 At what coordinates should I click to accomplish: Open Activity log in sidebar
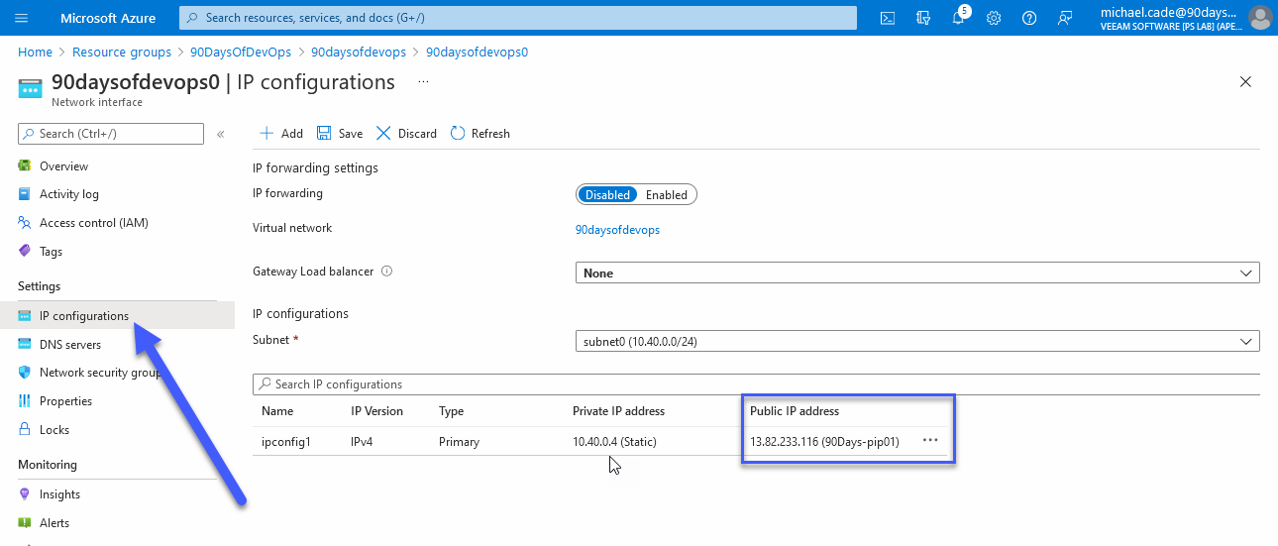point(69,194)
